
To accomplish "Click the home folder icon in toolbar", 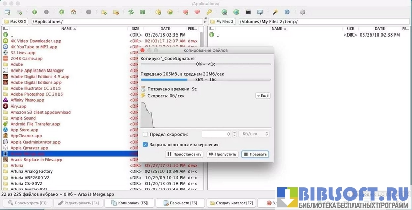I will point(74,12).
